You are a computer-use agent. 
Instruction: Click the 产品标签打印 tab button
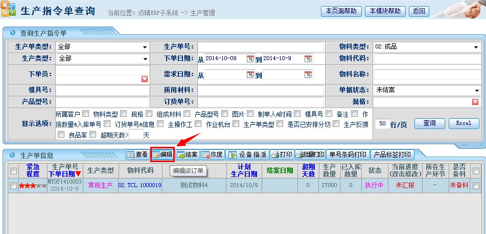(392, 154)
